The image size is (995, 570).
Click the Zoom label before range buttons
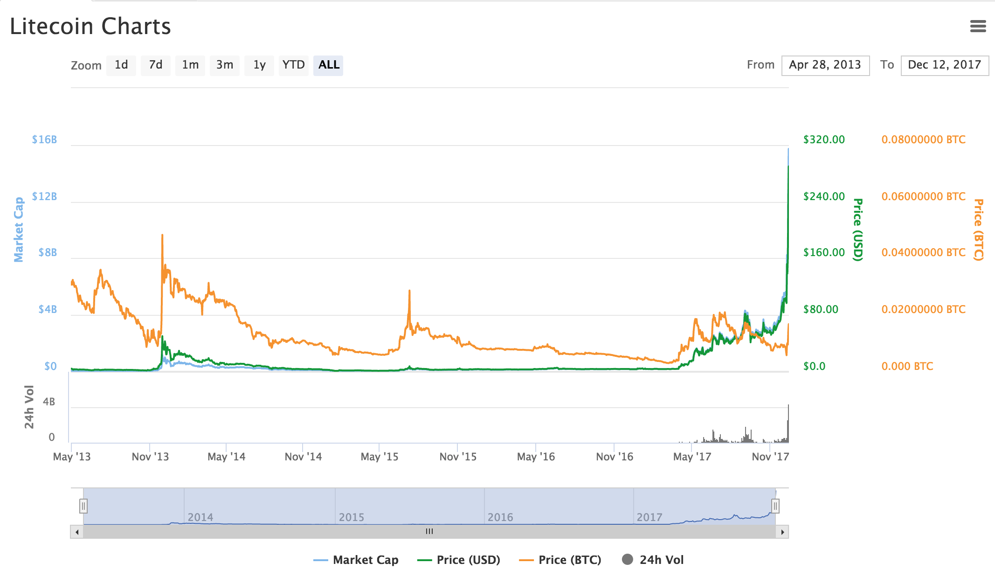(86, 65)
